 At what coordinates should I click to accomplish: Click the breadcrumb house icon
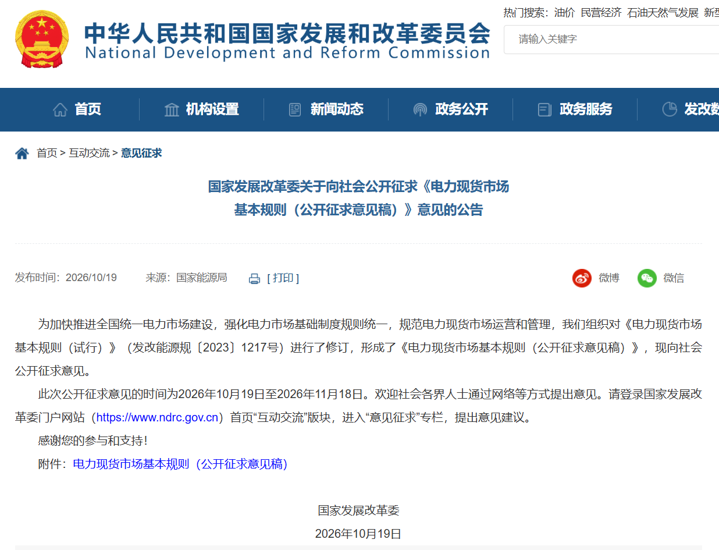[22, 154]
